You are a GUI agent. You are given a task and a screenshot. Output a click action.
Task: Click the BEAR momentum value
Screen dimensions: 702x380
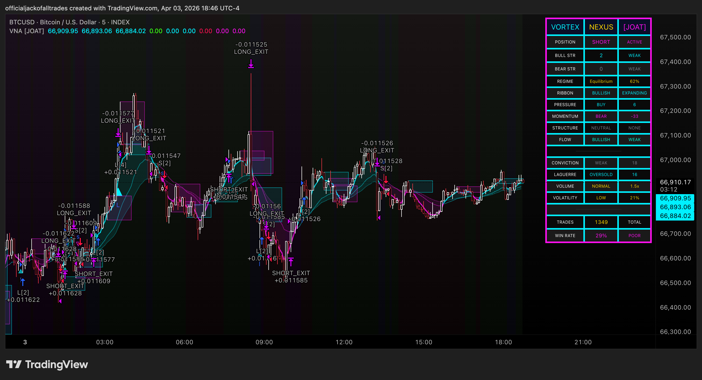(601, 116)
